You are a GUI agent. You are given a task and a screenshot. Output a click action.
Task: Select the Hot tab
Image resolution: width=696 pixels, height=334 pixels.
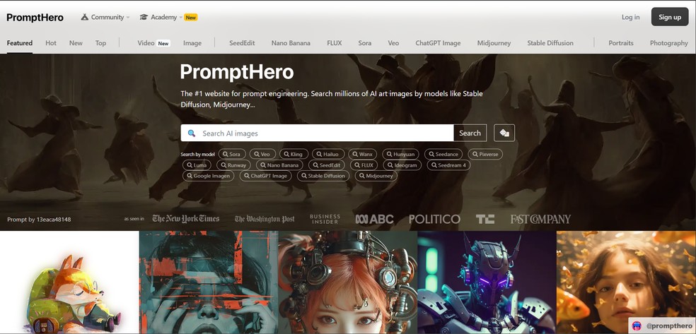pyautogui.click(x=51, y=43)
